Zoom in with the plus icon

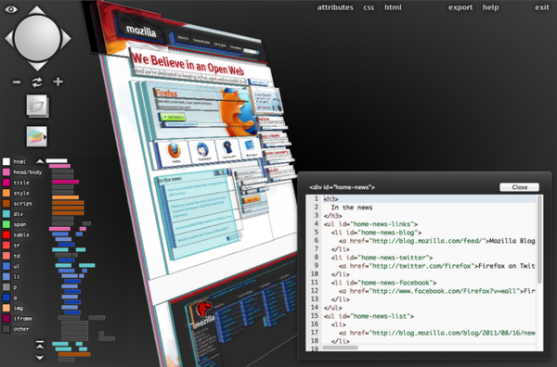pyautogui.click(x=58, y=82)
